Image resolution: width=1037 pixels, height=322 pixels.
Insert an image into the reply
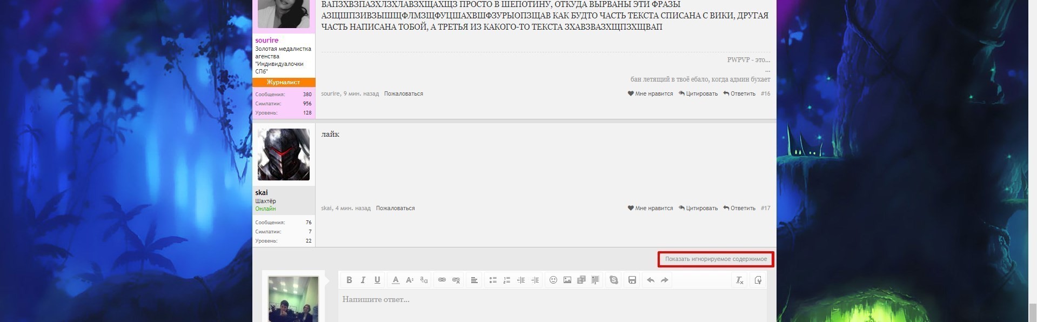pyautogui.click(x=567, y=280)
